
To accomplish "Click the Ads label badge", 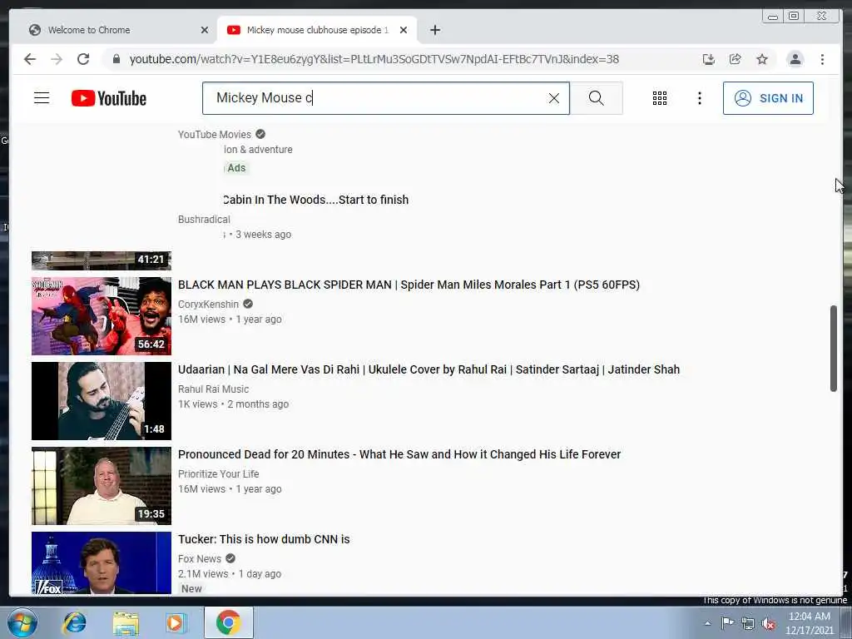I will point(236,168).
